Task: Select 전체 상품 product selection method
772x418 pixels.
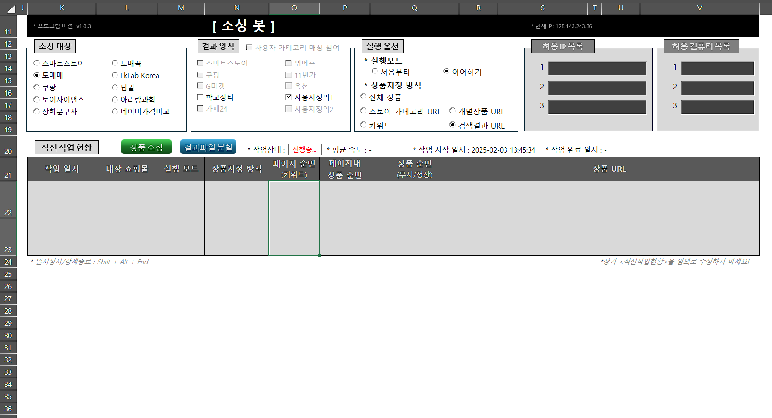Action: (x=363, y=97)
